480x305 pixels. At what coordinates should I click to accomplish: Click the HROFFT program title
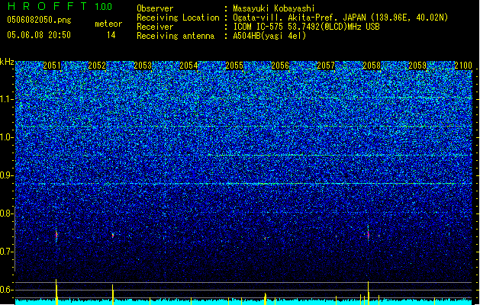point(47,6)
